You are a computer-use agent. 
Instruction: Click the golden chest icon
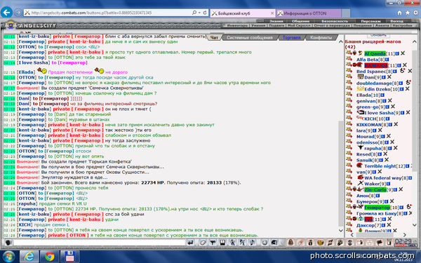click(321, 243)
